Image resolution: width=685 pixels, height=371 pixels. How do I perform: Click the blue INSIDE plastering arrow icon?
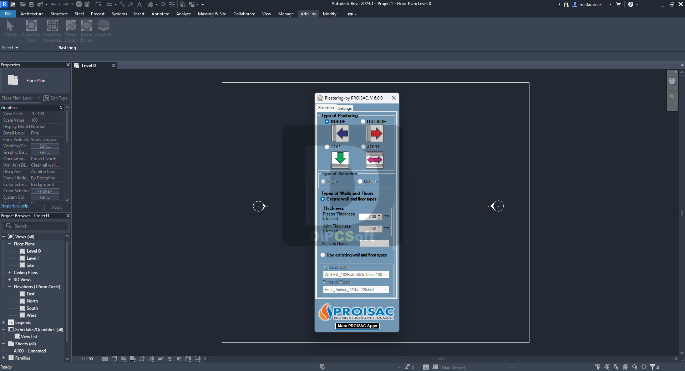point(340,134)
